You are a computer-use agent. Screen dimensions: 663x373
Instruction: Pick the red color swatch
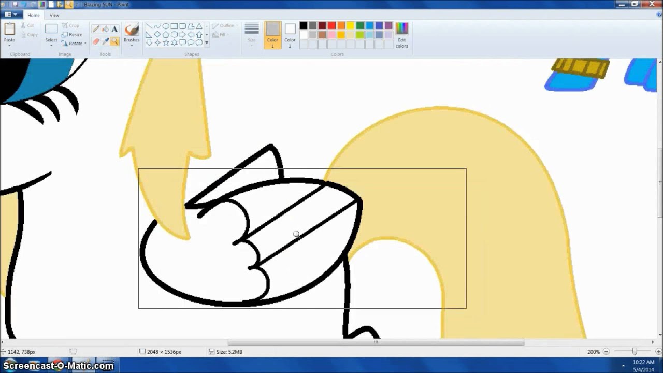(331, 26)
